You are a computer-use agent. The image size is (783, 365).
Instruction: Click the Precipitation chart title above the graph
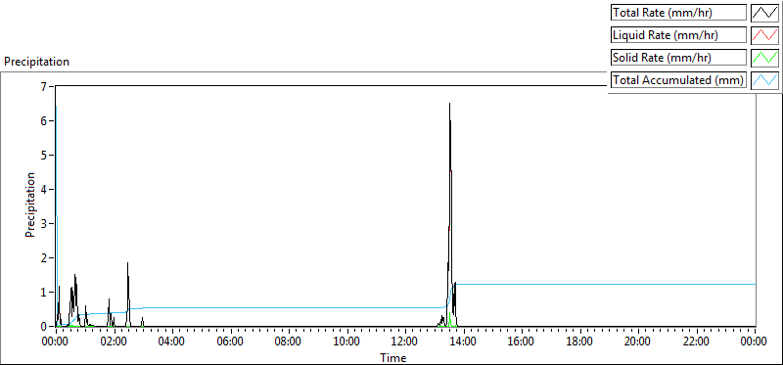(36, 62)
